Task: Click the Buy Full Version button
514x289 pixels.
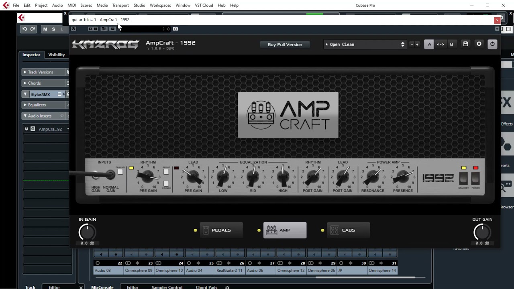Action: (285, 45)
